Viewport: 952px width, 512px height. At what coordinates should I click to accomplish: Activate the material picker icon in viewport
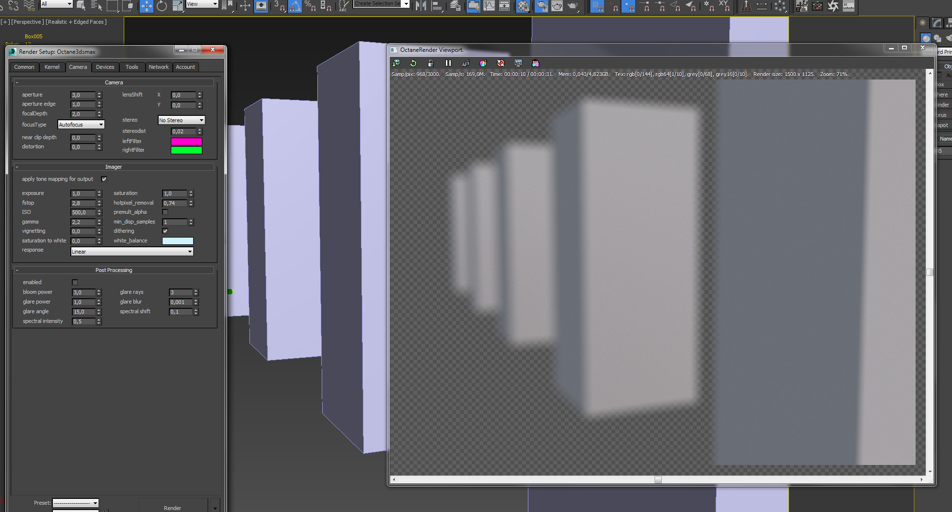coord(501,63)
